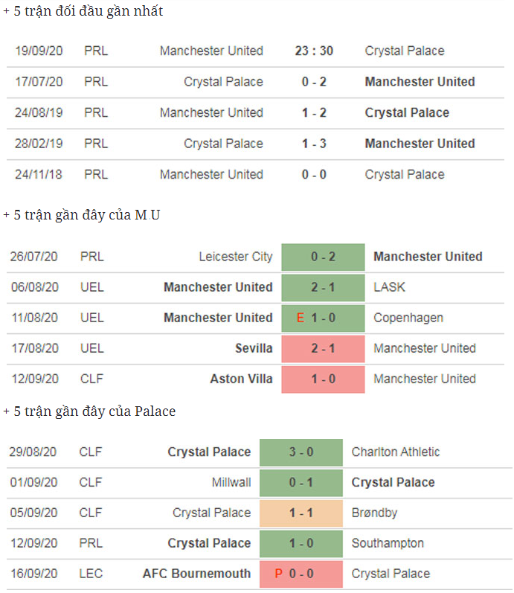The width and height of the screenshot is (514, 593).
Task: Click Leicester City team name
Action: (x=236, y=257)
